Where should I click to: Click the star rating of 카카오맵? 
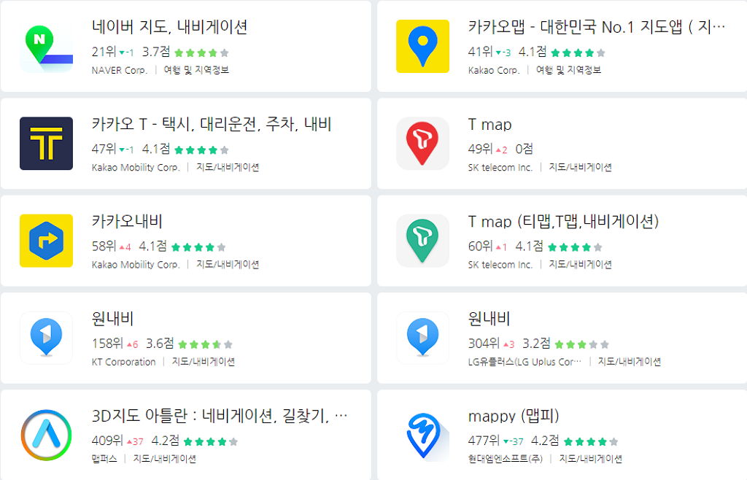(x=578, y=53)
